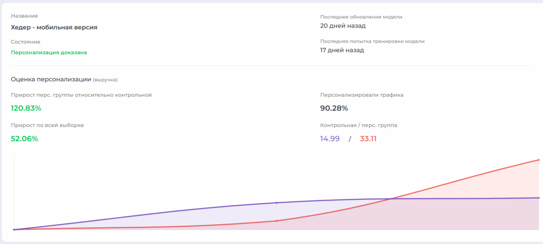Select the title "Хедер - мобильная версия"
Screen dimensions: 543x244
point(54,27)
